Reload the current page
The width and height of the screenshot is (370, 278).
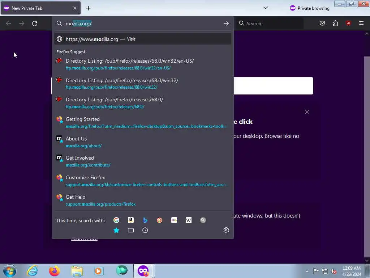coord(35,24)
